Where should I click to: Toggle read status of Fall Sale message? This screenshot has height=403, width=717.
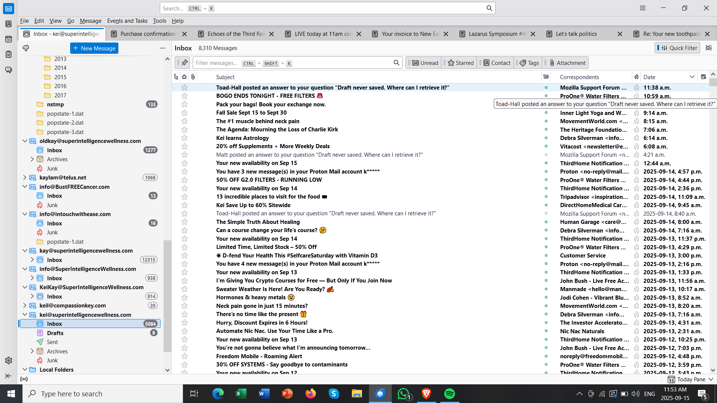click(546, 113)
